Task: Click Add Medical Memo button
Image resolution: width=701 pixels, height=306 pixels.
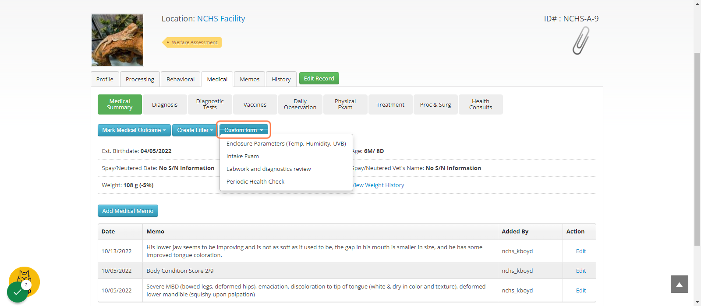Action: (128, 211)
